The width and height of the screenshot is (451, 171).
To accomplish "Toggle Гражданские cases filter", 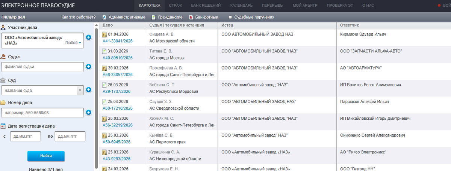I will [167, 17].
